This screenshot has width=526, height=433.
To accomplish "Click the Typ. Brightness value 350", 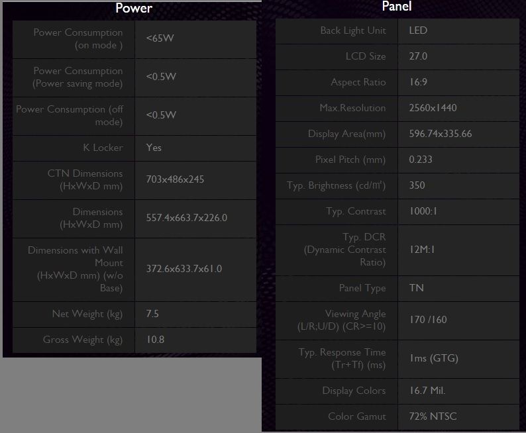I will click(x=417, y=185).
